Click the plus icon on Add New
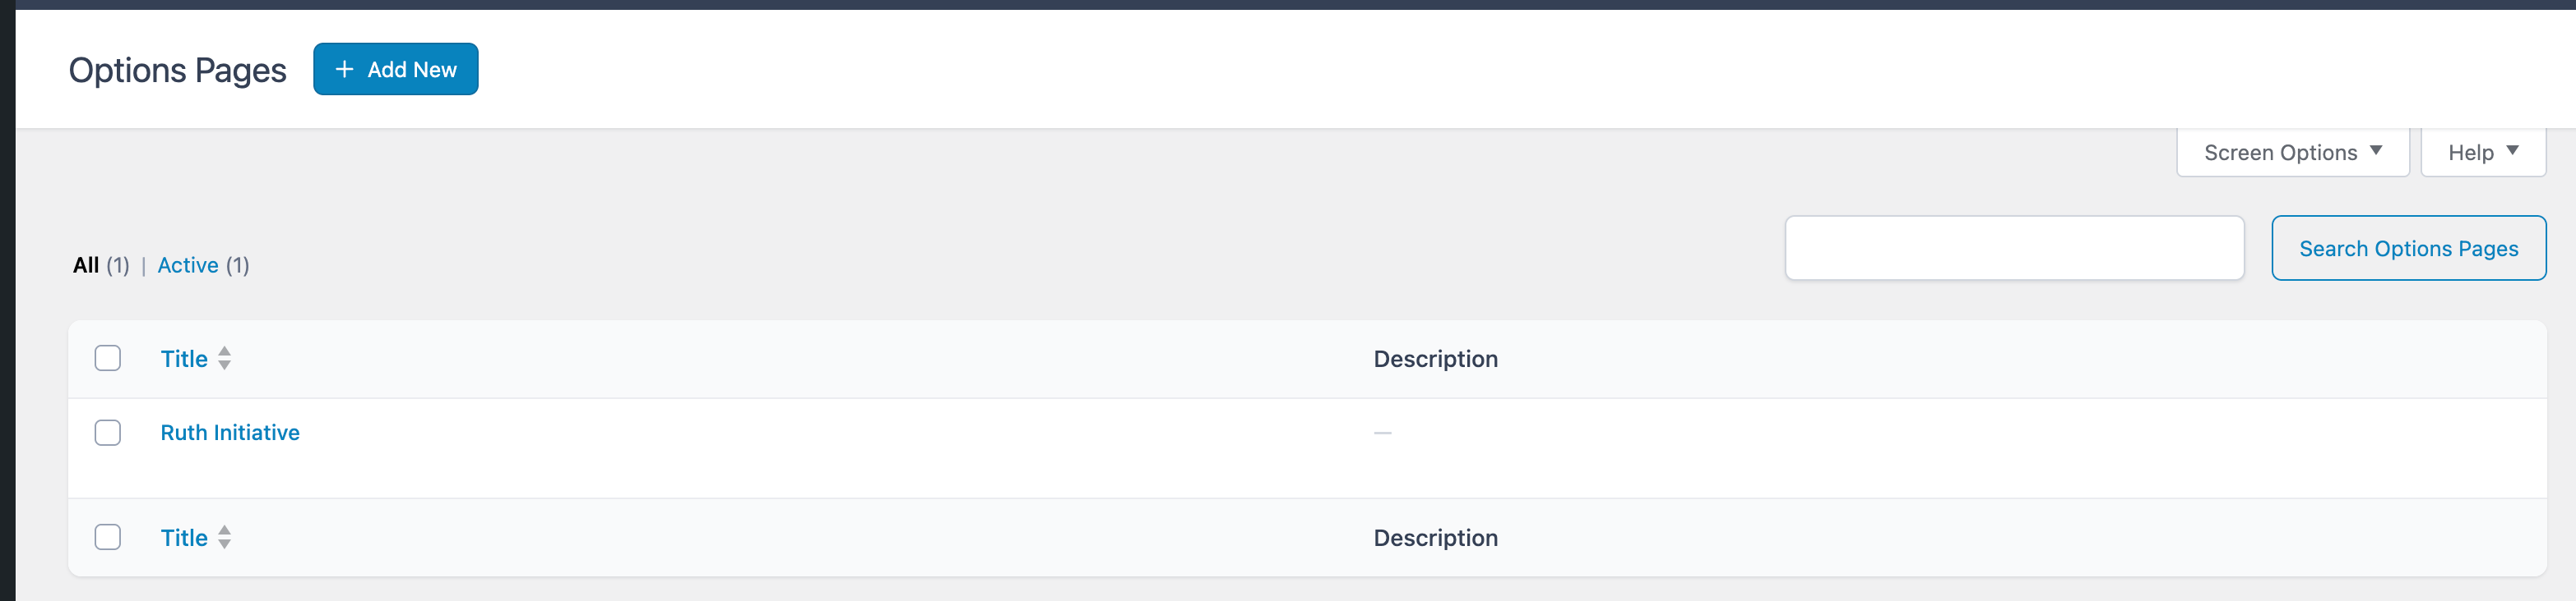This screenshot has height=601, width=2576. click(x=344, y=69)
